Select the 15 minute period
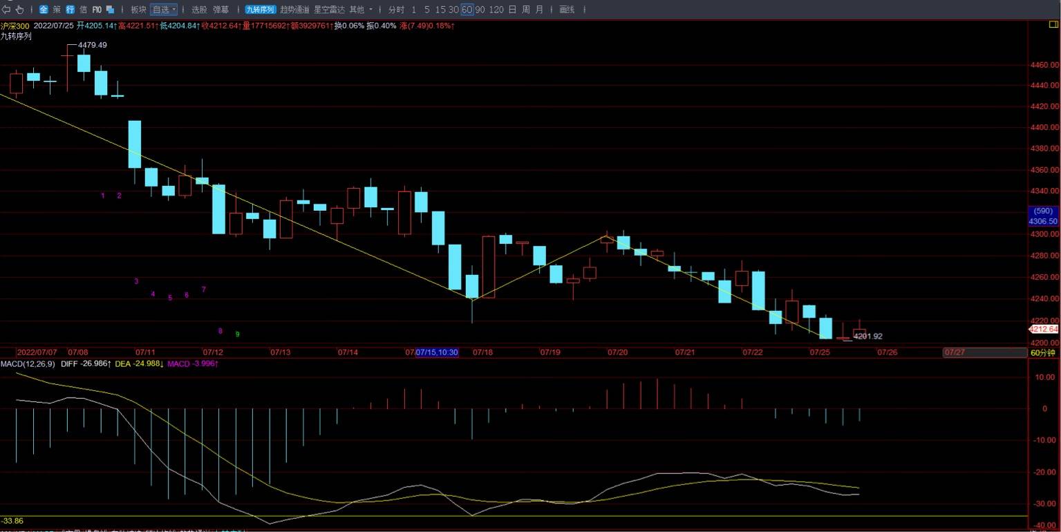Viewport: 1061px width, 532px height. 440,10
